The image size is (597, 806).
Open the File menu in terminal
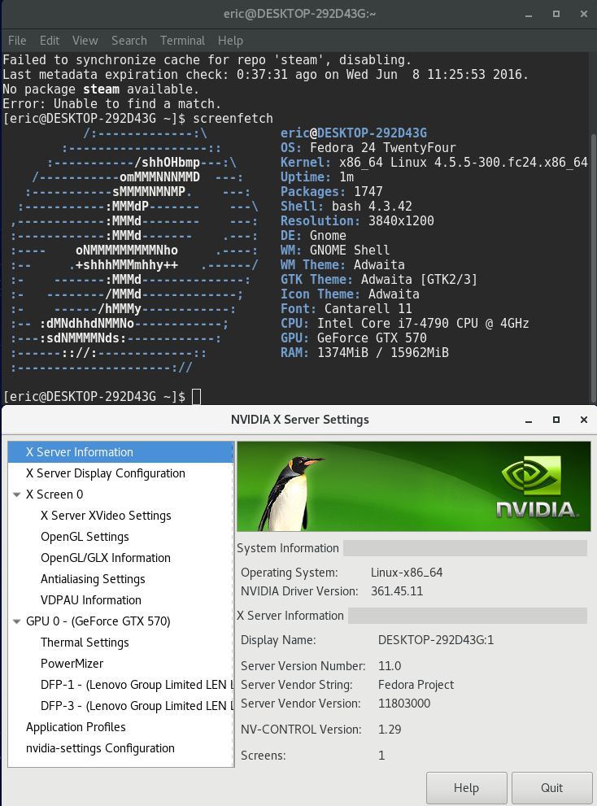17,41
